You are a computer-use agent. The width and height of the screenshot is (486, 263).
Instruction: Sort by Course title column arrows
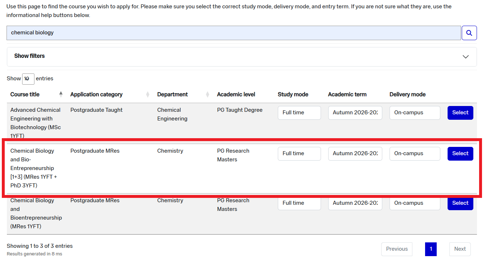61,94
